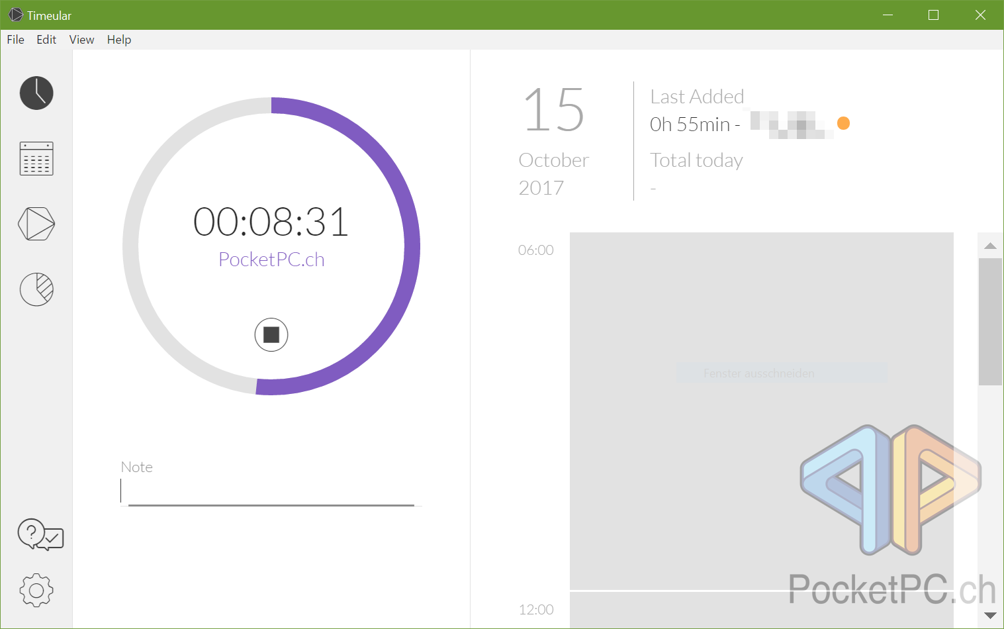Click the Last Added heading

(697, 97)
